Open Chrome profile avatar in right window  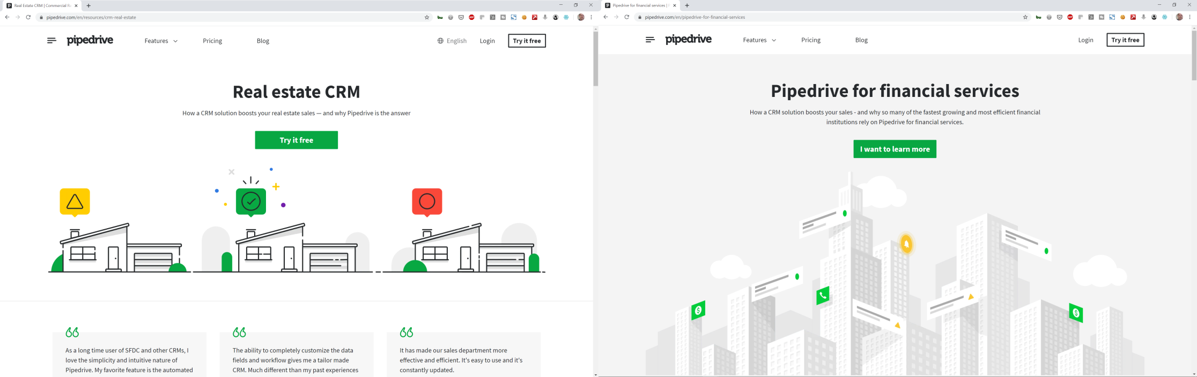(1179, 17)
